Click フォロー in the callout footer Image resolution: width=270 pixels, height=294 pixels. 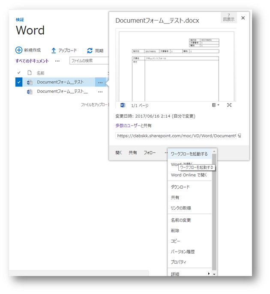tap(150, 153)
